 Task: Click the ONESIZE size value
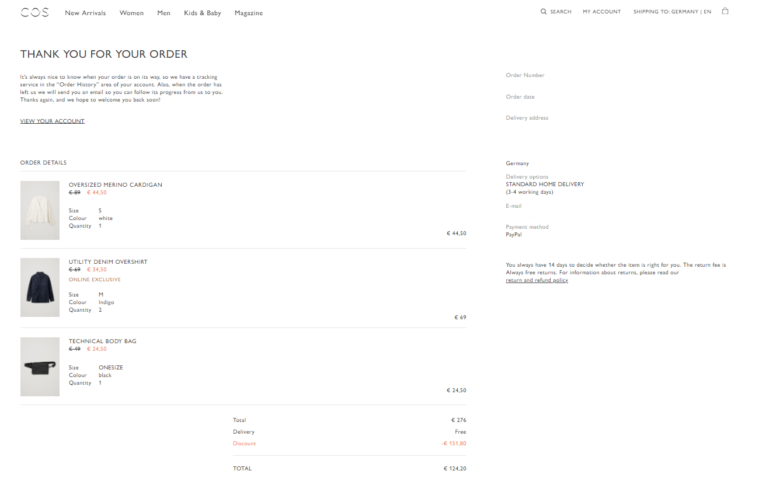(111, 368)
